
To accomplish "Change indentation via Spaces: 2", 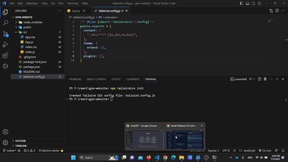I will pos(213,150).
